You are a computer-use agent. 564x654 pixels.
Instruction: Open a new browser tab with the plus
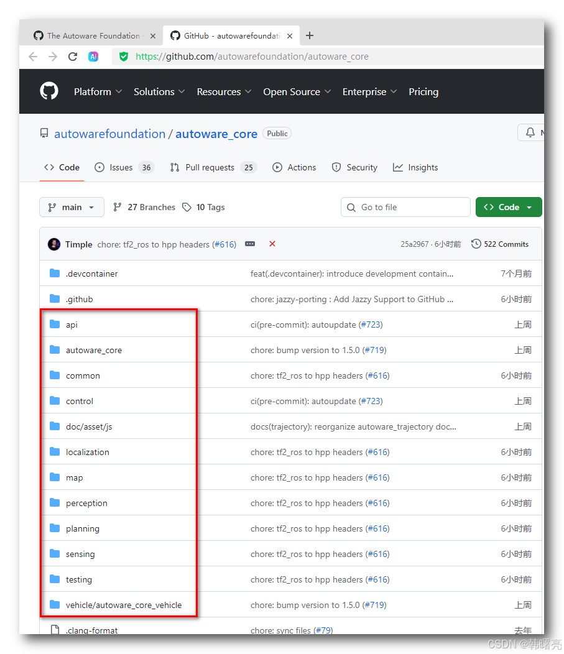(310, 35)
